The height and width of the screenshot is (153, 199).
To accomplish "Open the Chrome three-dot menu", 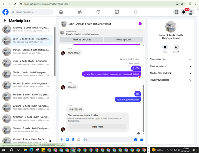I will pos(195,4).
